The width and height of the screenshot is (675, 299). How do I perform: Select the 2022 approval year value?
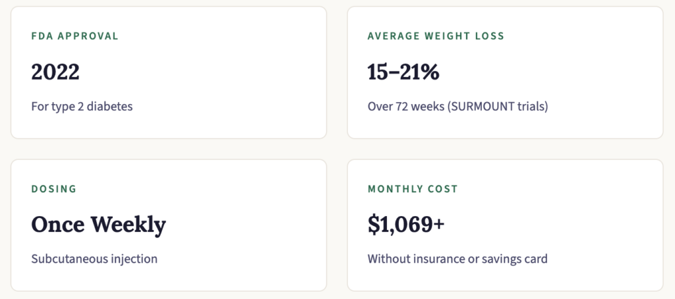(x=55, y=72)
